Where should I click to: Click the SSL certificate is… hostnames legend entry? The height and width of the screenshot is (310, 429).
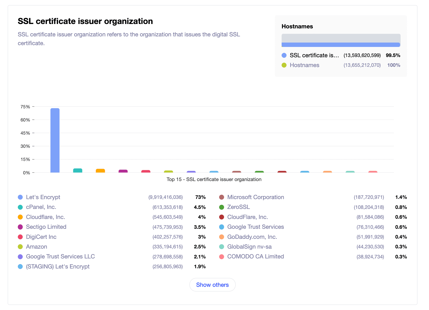coord(314,55)
